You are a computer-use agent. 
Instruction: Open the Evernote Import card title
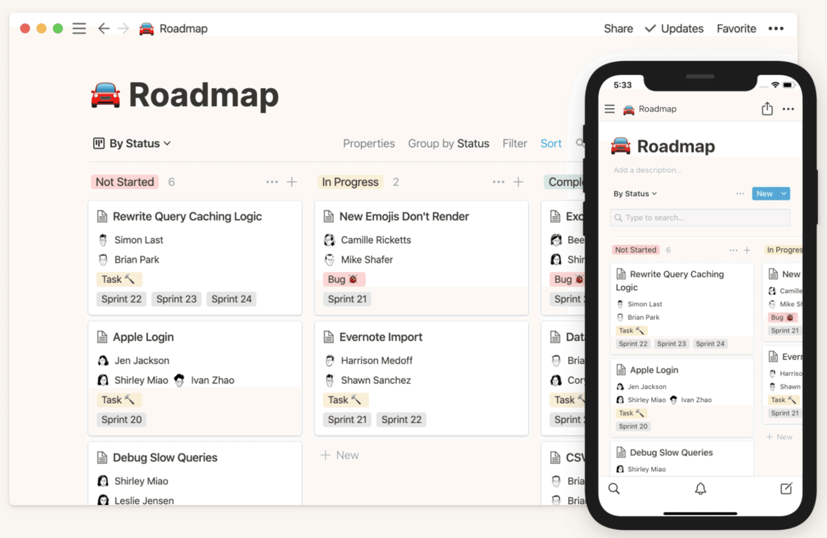380,337
